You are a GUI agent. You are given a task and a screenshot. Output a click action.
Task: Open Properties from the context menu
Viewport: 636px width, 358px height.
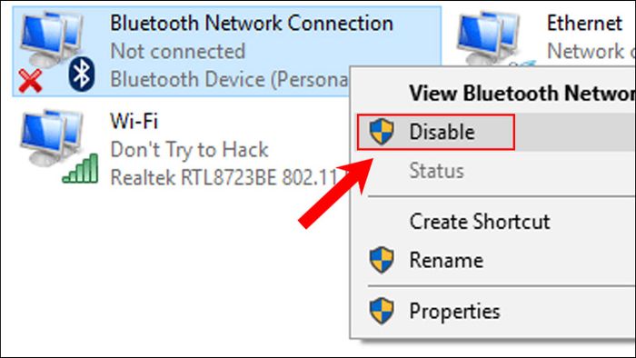click(x=454, y=312)
